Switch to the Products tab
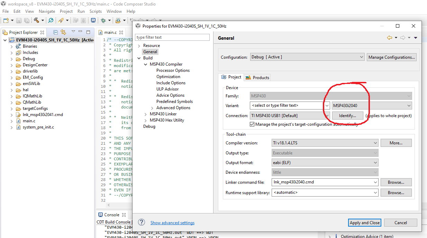 pyautogui.click(x=257, y=77)
